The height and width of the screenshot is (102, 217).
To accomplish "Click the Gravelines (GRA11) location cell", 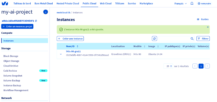I will pyautogui.click(x=121, y=54).
